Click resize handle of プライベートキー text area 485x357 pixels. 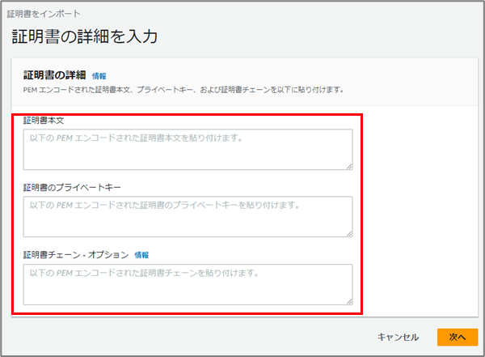pyautogui.click(x=348, y=233)
